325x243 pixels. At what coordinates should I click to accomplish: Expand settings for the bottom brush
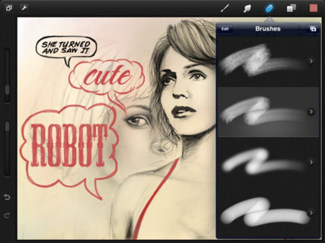[311, 212]
